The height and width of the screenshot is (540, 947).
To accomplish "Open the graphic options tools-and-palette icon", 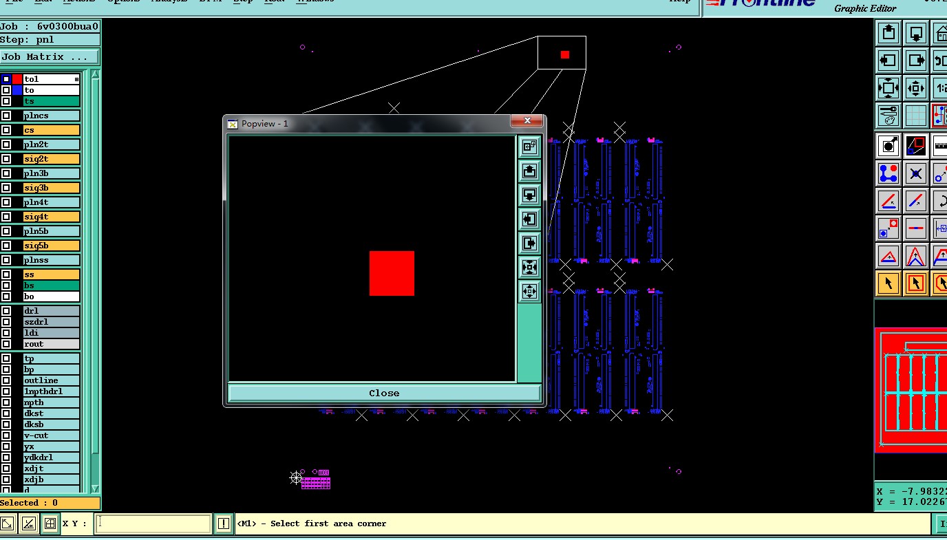I will pyautogui.click(x=889, y=116).
